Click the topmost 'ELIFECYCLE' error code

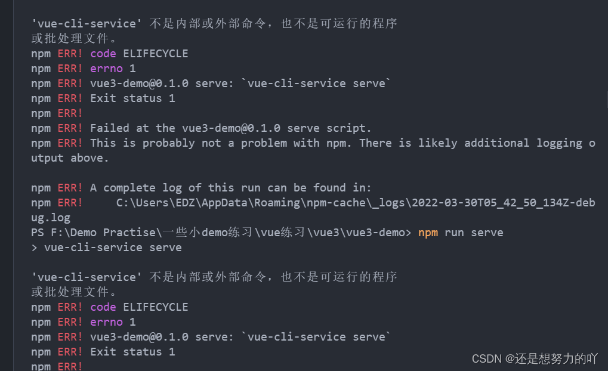[x=156, y=54]
